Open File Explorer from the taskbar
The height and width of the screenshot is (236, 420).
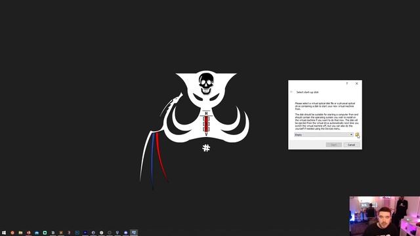(x=20, y=233)
